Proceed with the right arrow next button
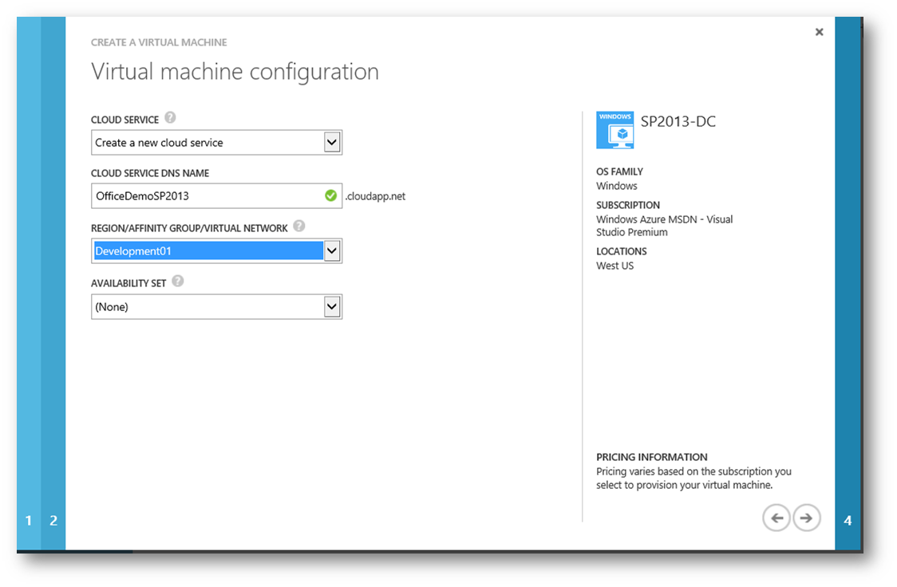This screenshot has width=897, height=587. [807, 518]
